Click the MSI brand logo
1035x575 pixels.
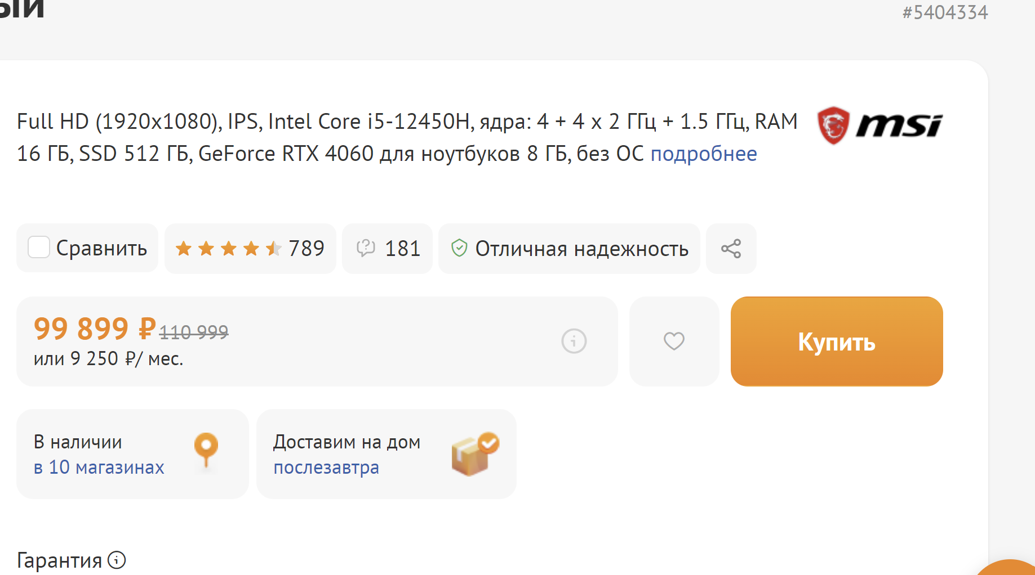click(879, 125)
